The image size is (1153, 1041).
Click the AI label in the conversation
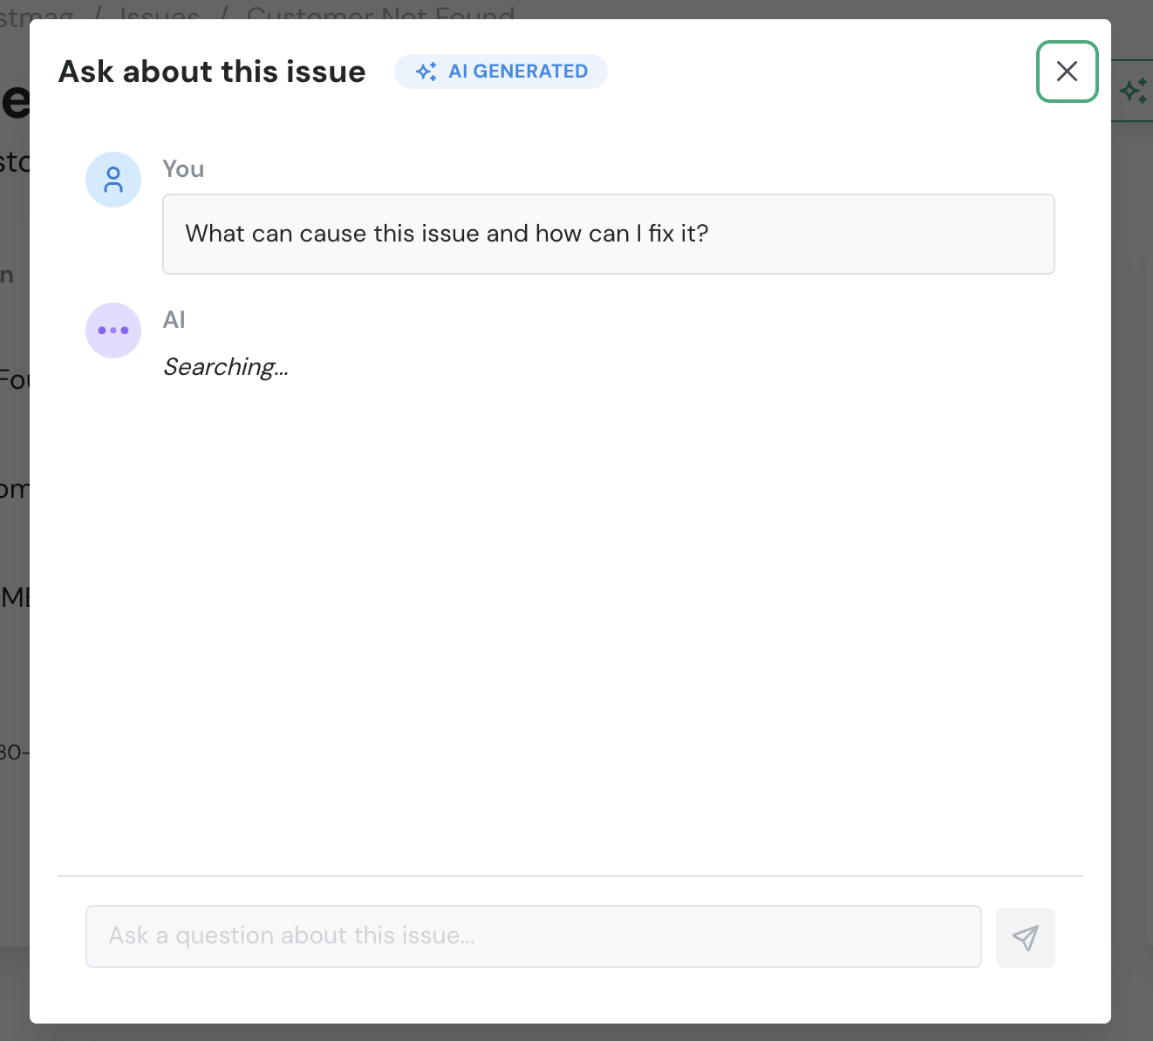174,319
